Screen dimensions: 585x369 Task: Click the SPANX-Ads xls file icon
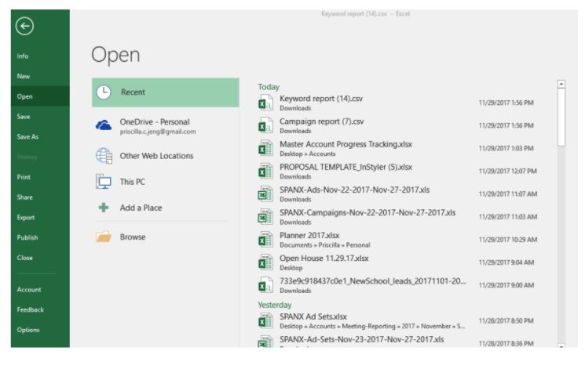point(265,194)
